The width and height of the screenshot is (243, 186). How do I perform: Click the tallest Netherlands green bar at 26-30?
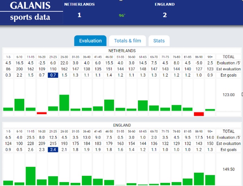pyautogui.click(x=64, y=103)
